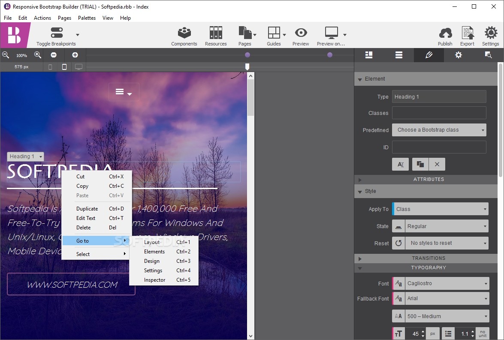
Task: Open the Preview on dropdown arrow
Action: tap(344, 35)
